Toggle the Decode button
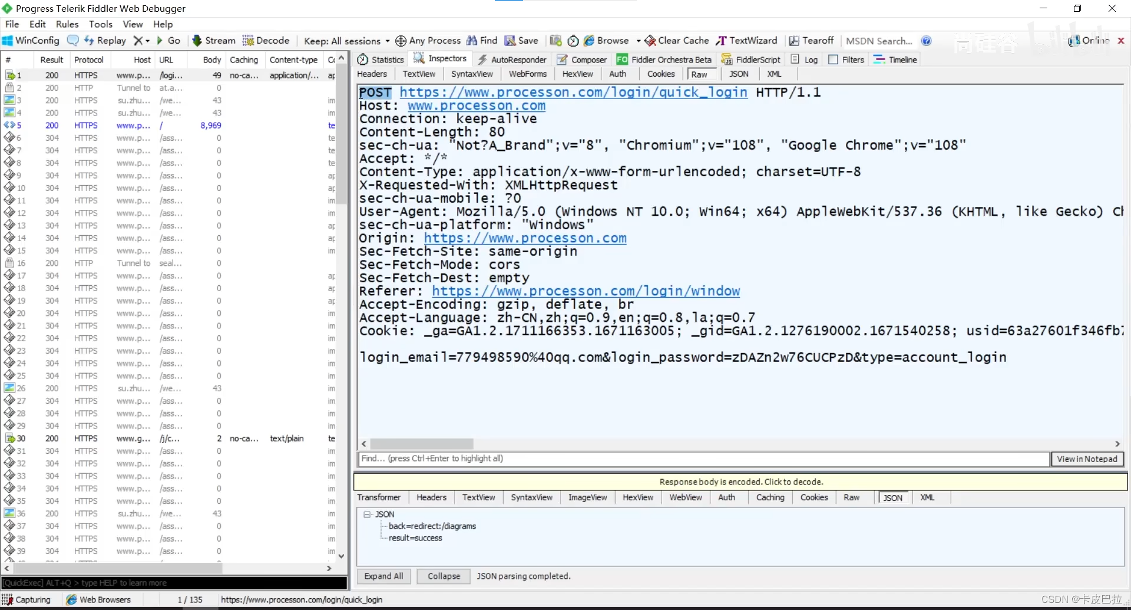Screen dimensions: 1131x610 (266, 41)
